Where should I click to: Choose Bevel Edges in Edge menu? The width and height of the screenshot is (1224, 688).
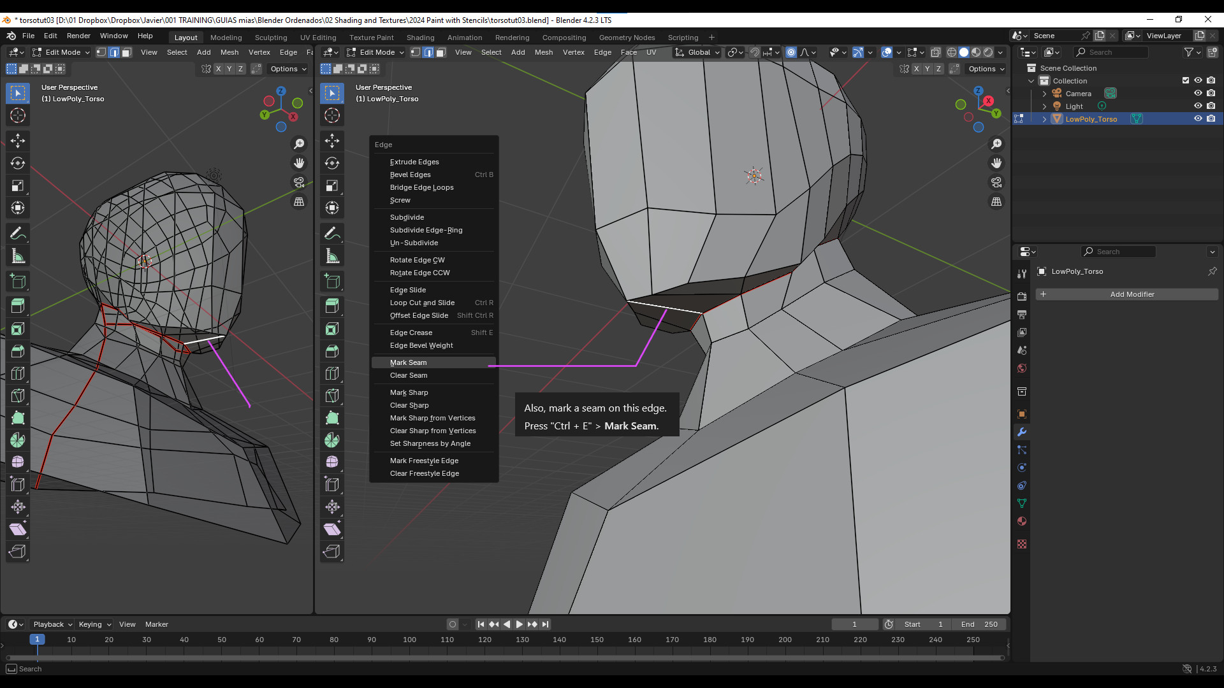click(x=433, y=175)
